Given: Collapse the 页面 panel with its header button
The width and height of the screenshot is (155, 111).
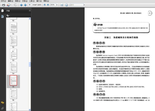Looking at the screenshot, I should click(30, 11).
